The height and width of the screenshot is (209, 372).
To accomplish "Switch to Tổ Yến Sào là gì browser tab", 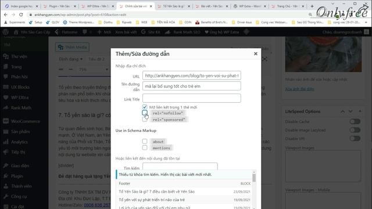I will click(x=174, y=6).
